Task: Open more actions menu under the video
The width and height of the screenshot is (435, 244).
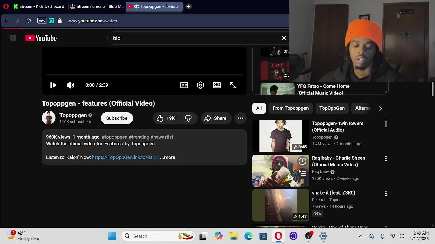Action: pyautogui.click(x=241, y=118)
